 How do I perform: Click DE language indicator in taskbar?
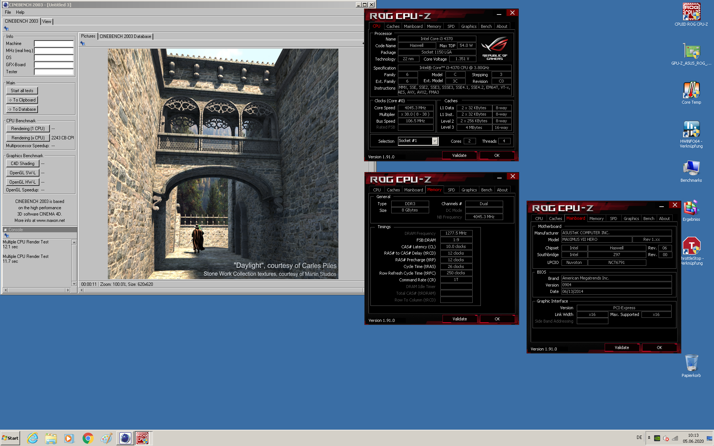coord(639,437)
